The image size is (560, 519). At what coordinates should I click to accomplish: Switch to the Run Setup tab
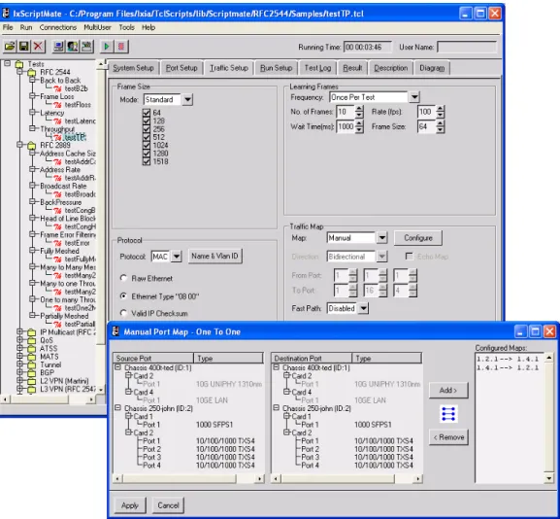point(276,68)
